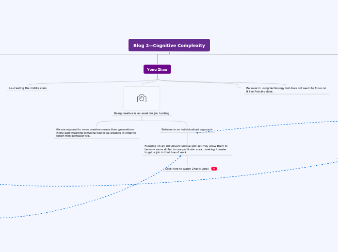
Task: Click the vertical connector above Zhao's video link
Action: pyautogui.click(x=187, y=160)
